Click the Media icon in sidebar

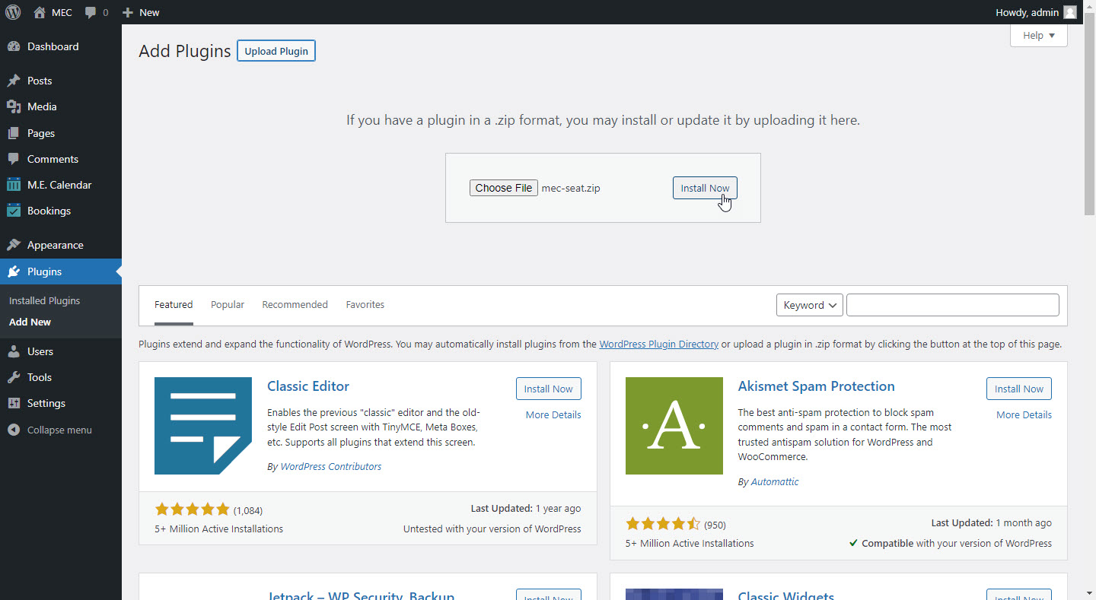14,106
